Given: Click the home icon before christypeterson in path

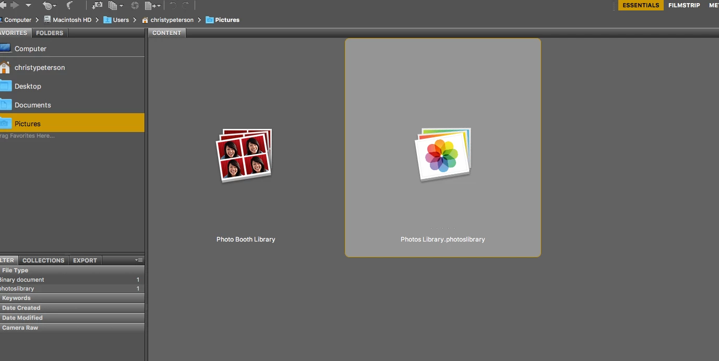Looking at the screenshot, I should tap(145, 20).
